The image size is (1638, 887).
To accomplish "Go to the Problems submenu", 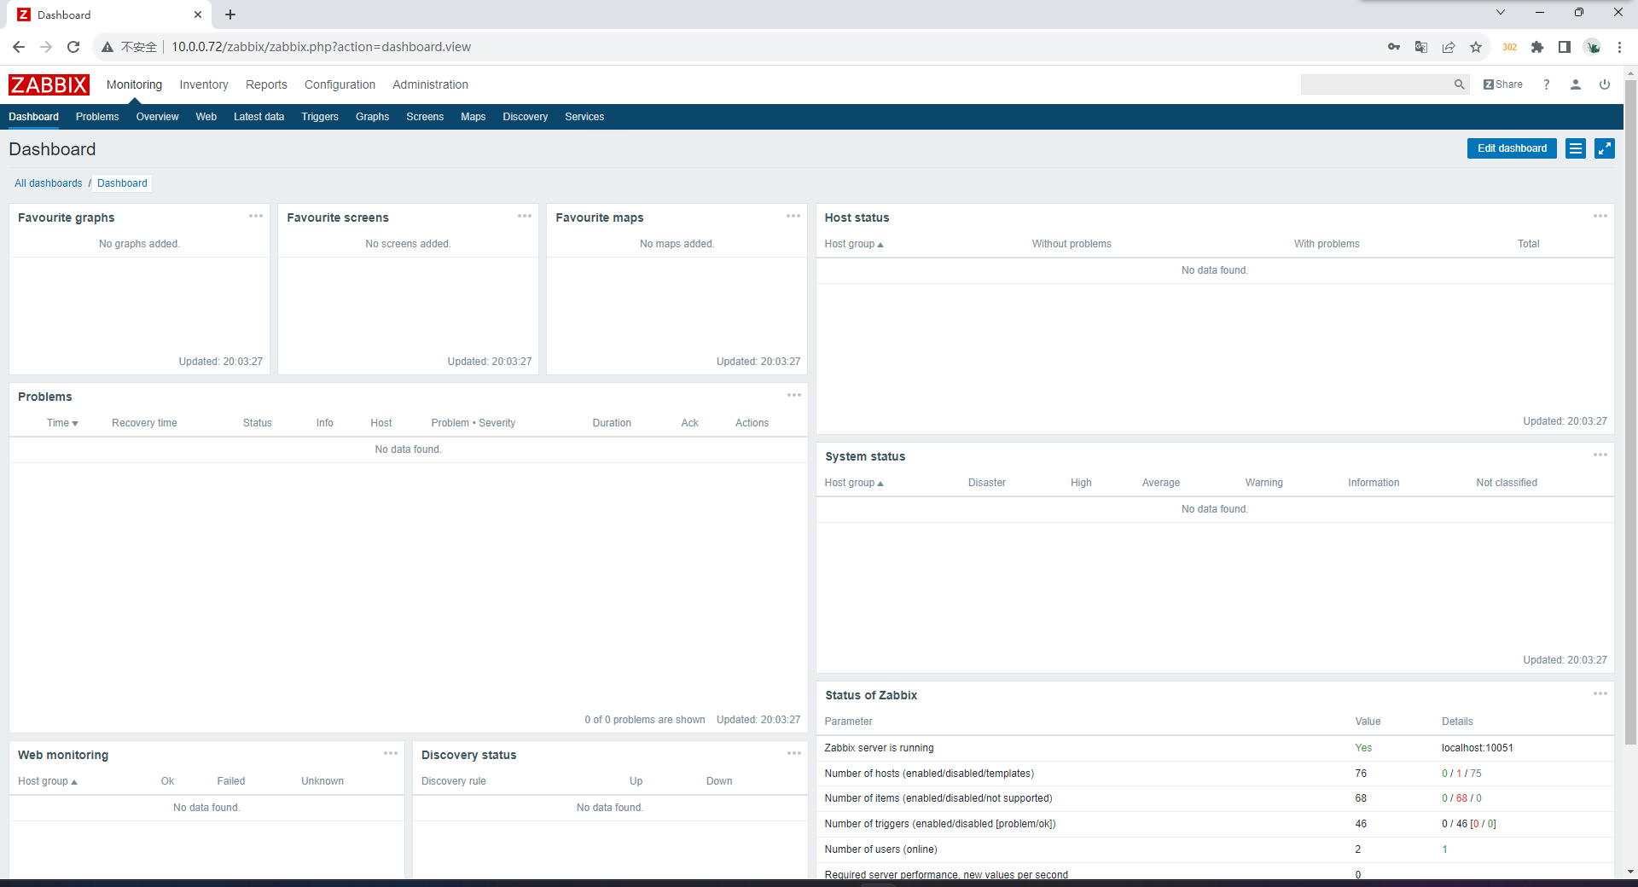I will [97, 117].
